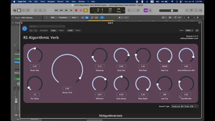This screenshot has height=121, width=215.
Task: Open the Toolbar icon in control bar
Action: tap(28, 10)
